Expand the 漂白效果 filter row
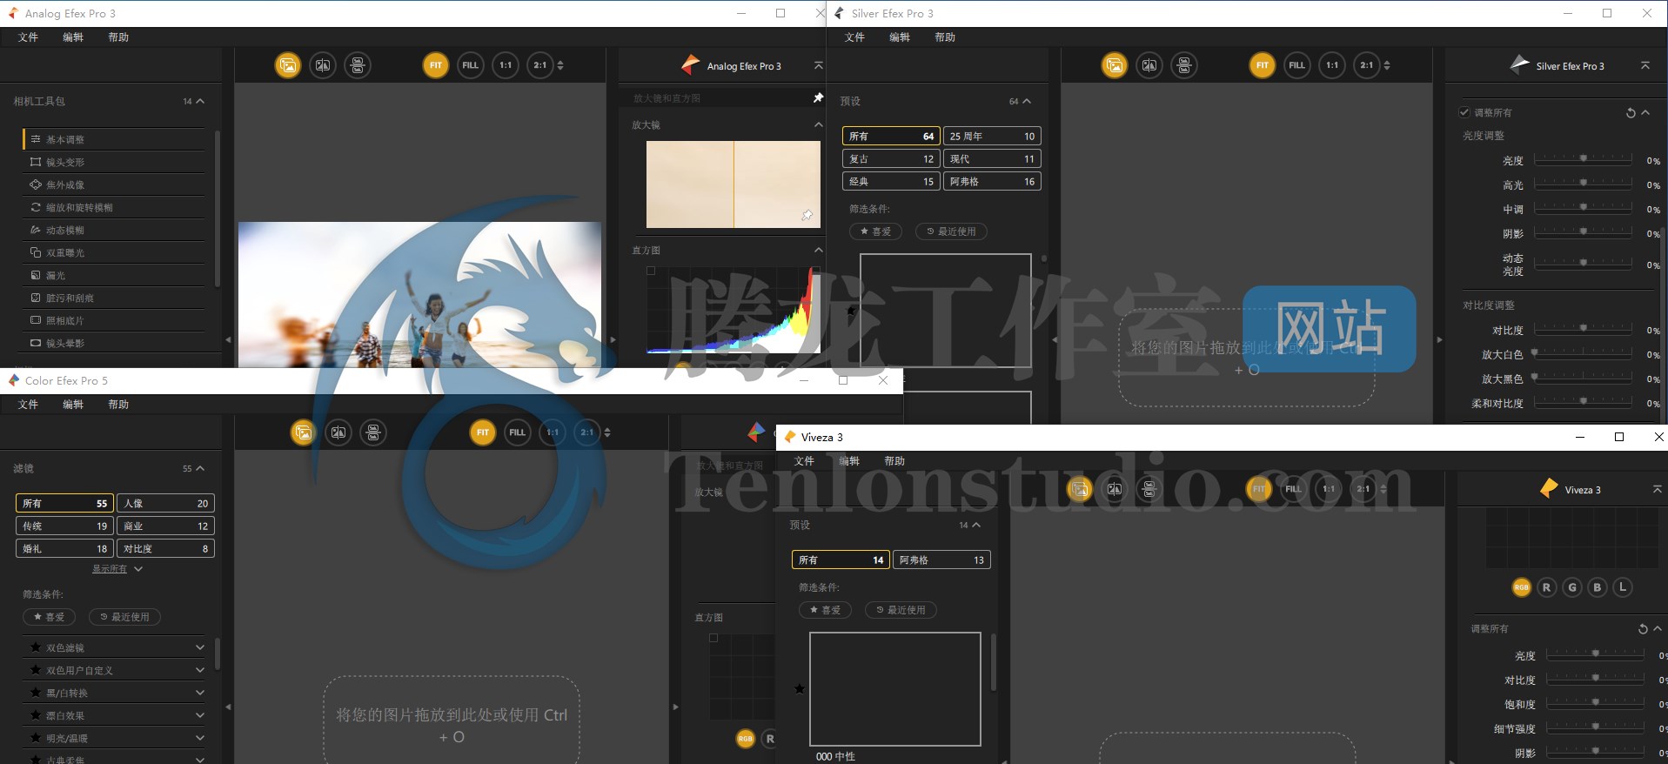 200,715
